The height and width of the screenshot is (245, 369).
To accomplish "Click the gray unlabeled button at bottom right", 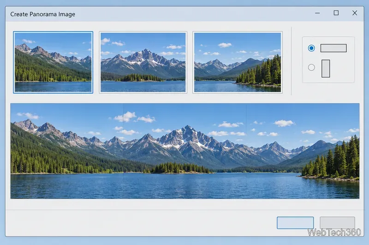I will pos(337,223).
